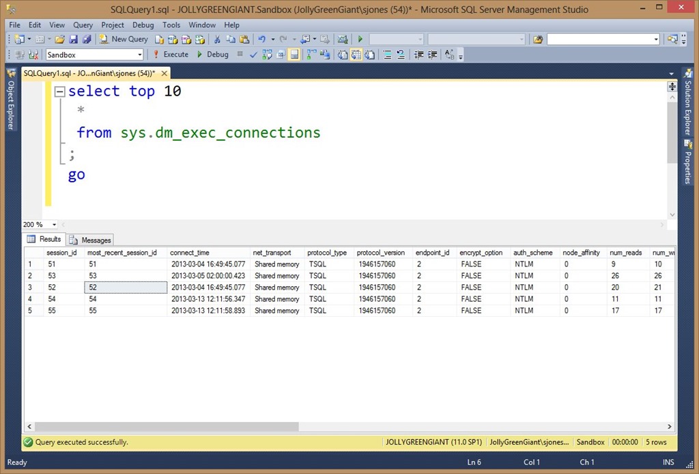This screenshot has height=474, width=699.
Task: Click the Open File folder icon
Action: [60, 40]
